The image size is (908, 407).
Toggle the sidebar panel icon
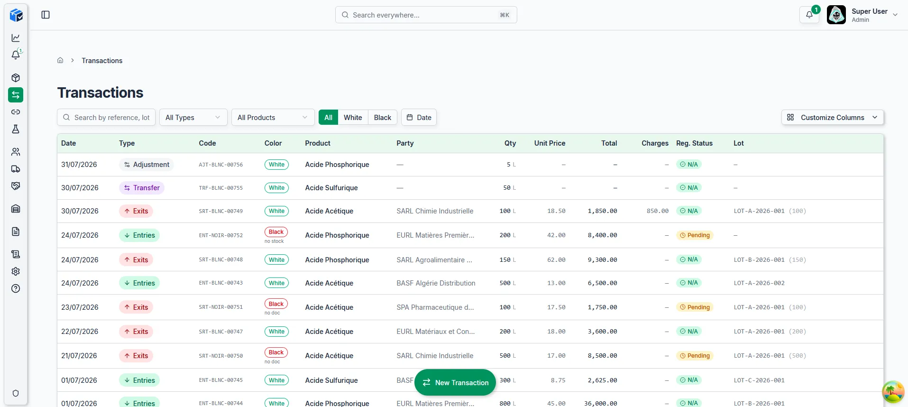pyautogui.click(x=46, y=15)
